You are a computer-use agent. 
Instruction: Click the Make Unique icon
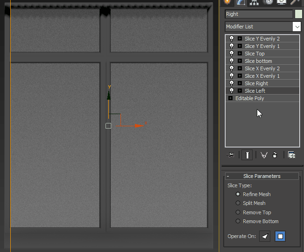tap(264, 155)
